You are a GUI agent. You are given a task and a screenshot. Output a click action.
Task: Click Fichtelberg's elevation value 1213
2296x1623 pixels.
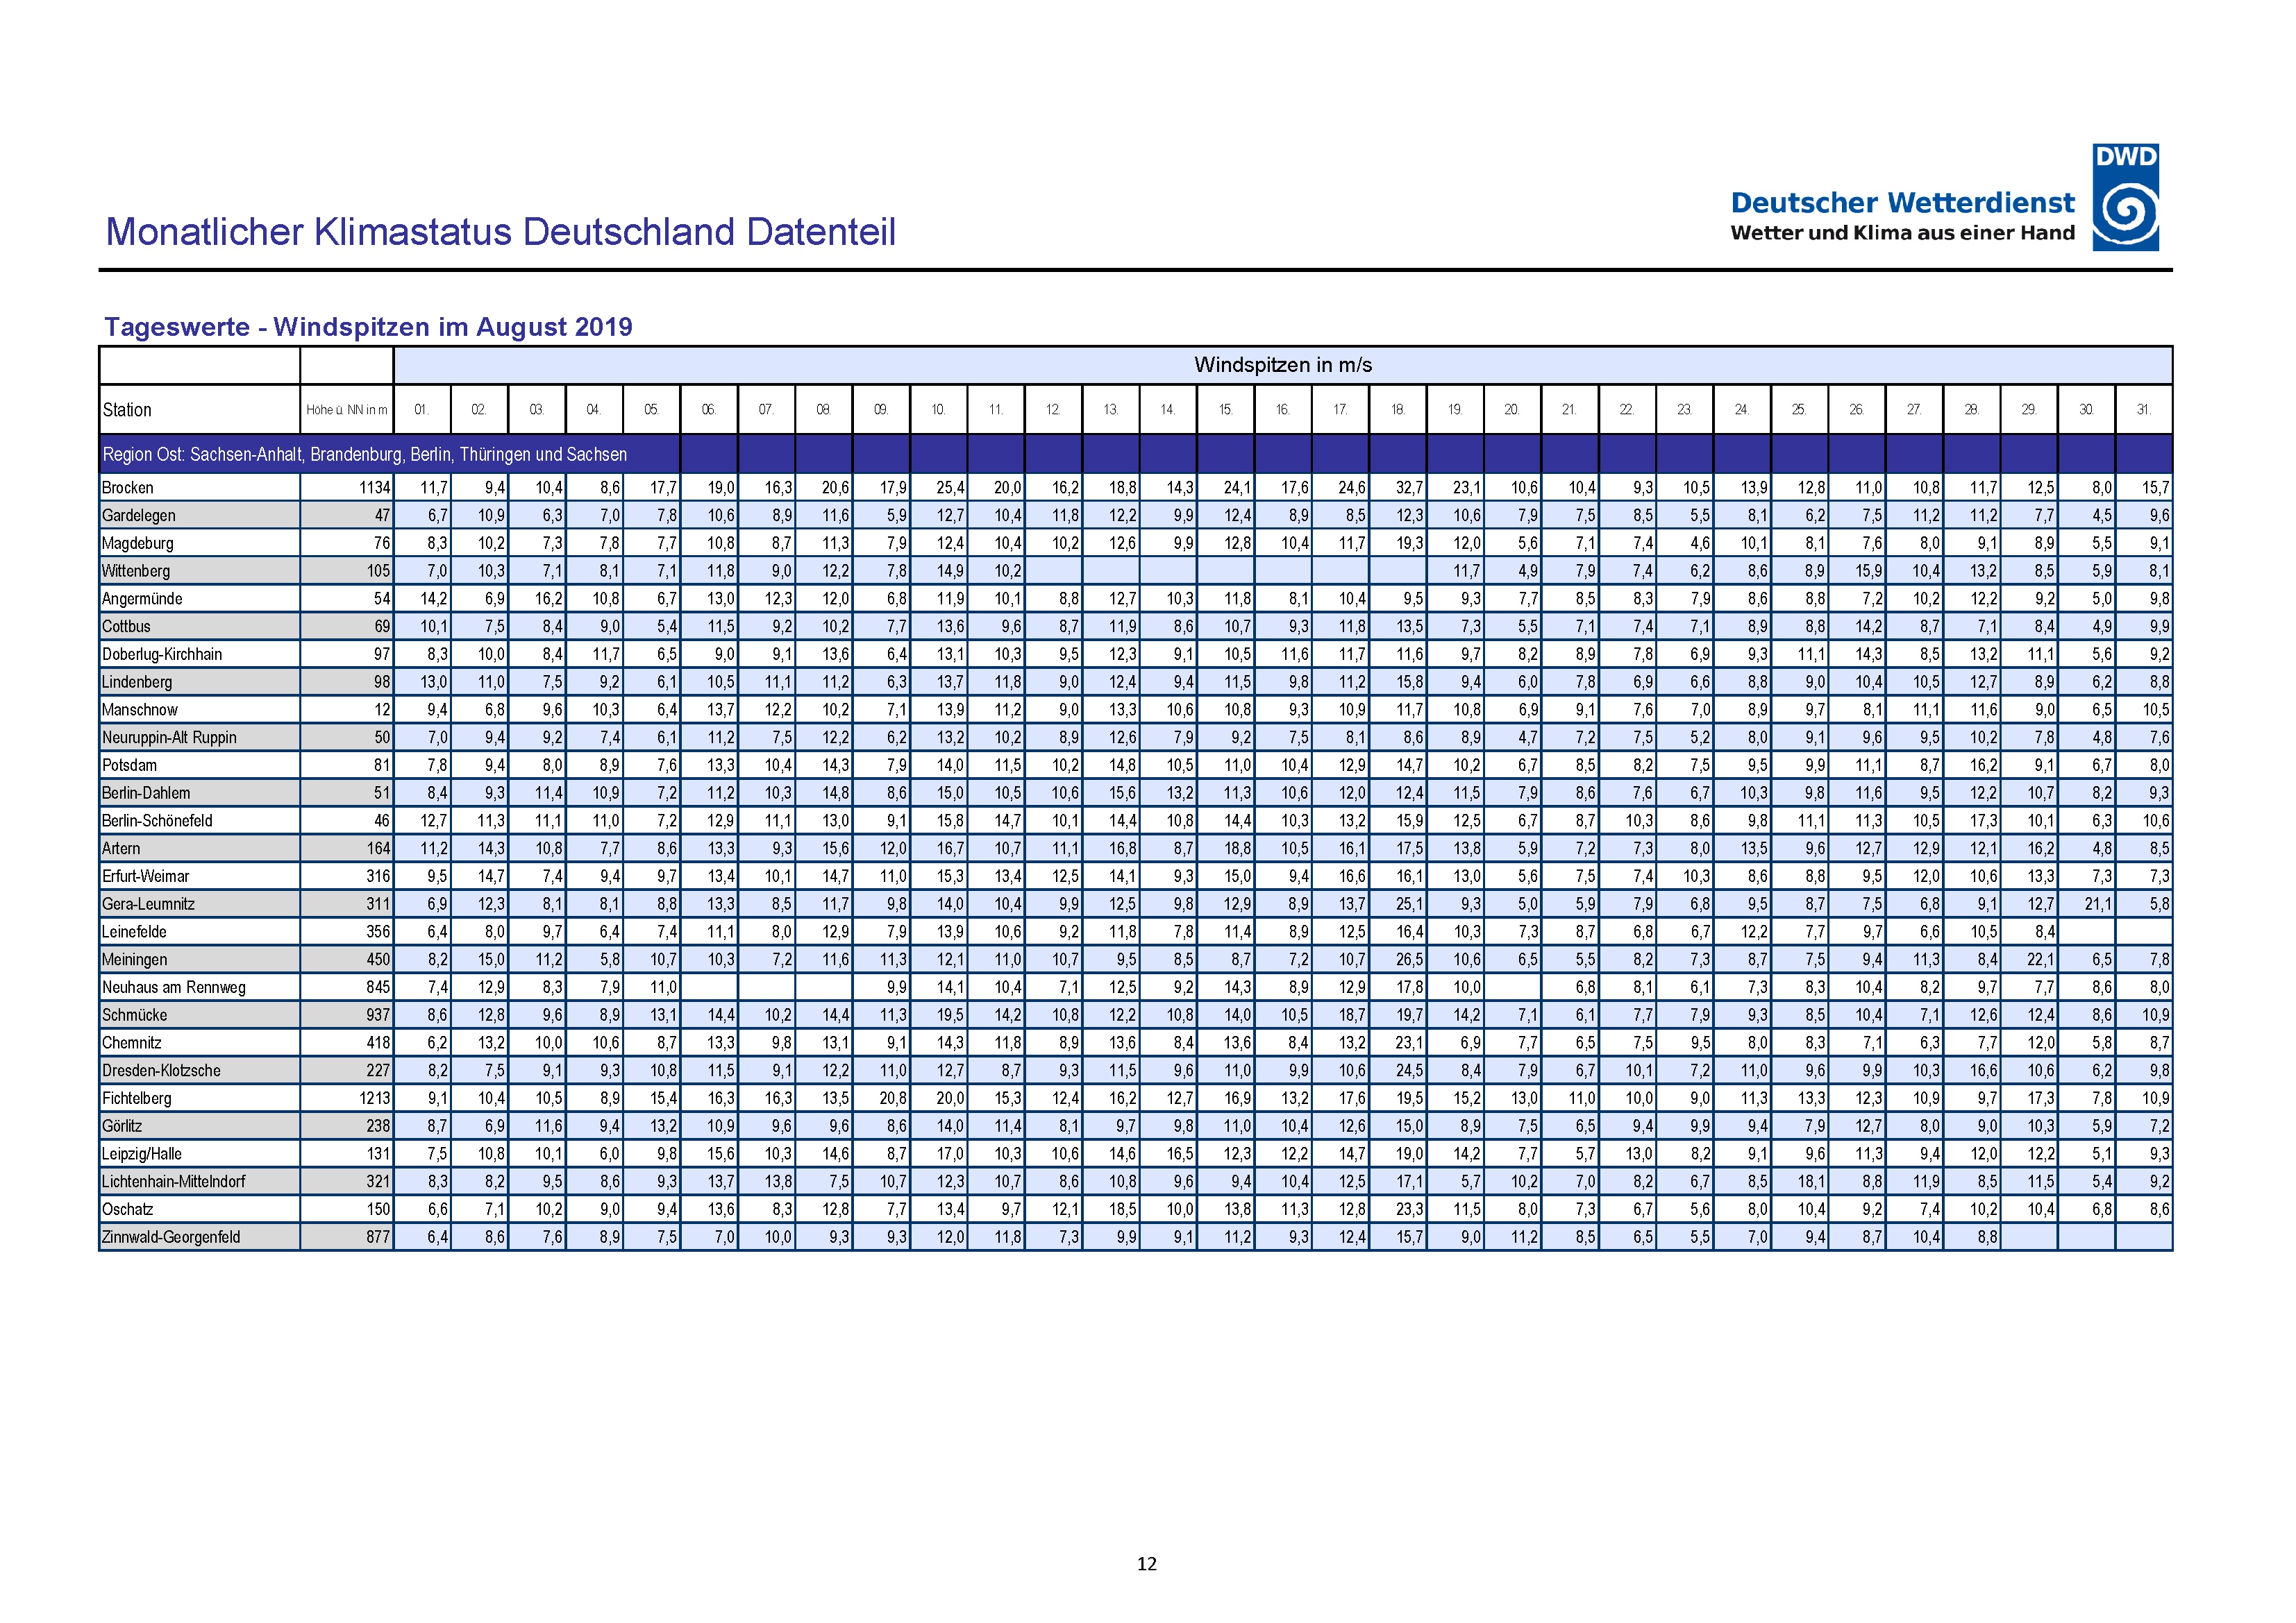coord(375,1098)
